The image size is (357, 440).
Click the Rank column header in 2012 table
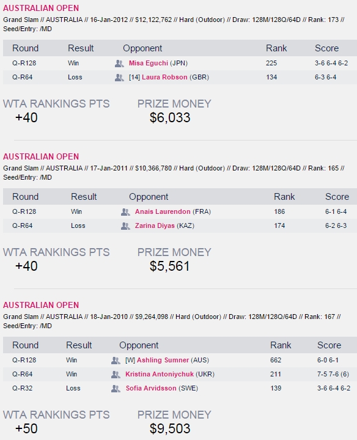click(276, 48)
